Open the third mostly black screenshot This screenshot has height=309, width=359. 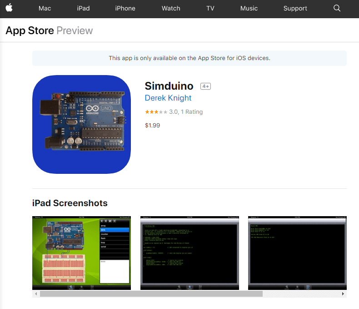click(x=297, y=253)
